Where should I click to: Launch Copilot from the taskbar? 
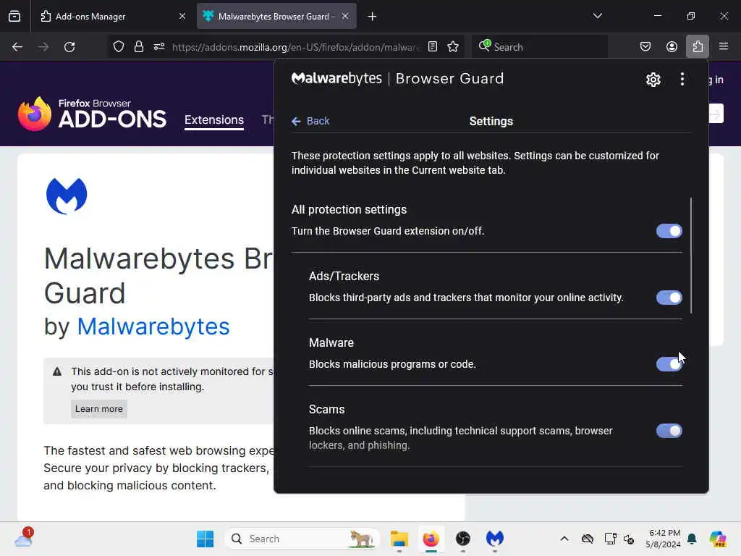[718, 539]
